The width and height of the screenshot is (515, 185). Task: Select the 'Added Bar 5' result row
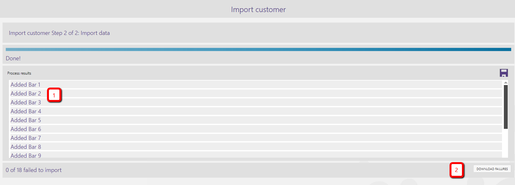click(x=255, y=120)
